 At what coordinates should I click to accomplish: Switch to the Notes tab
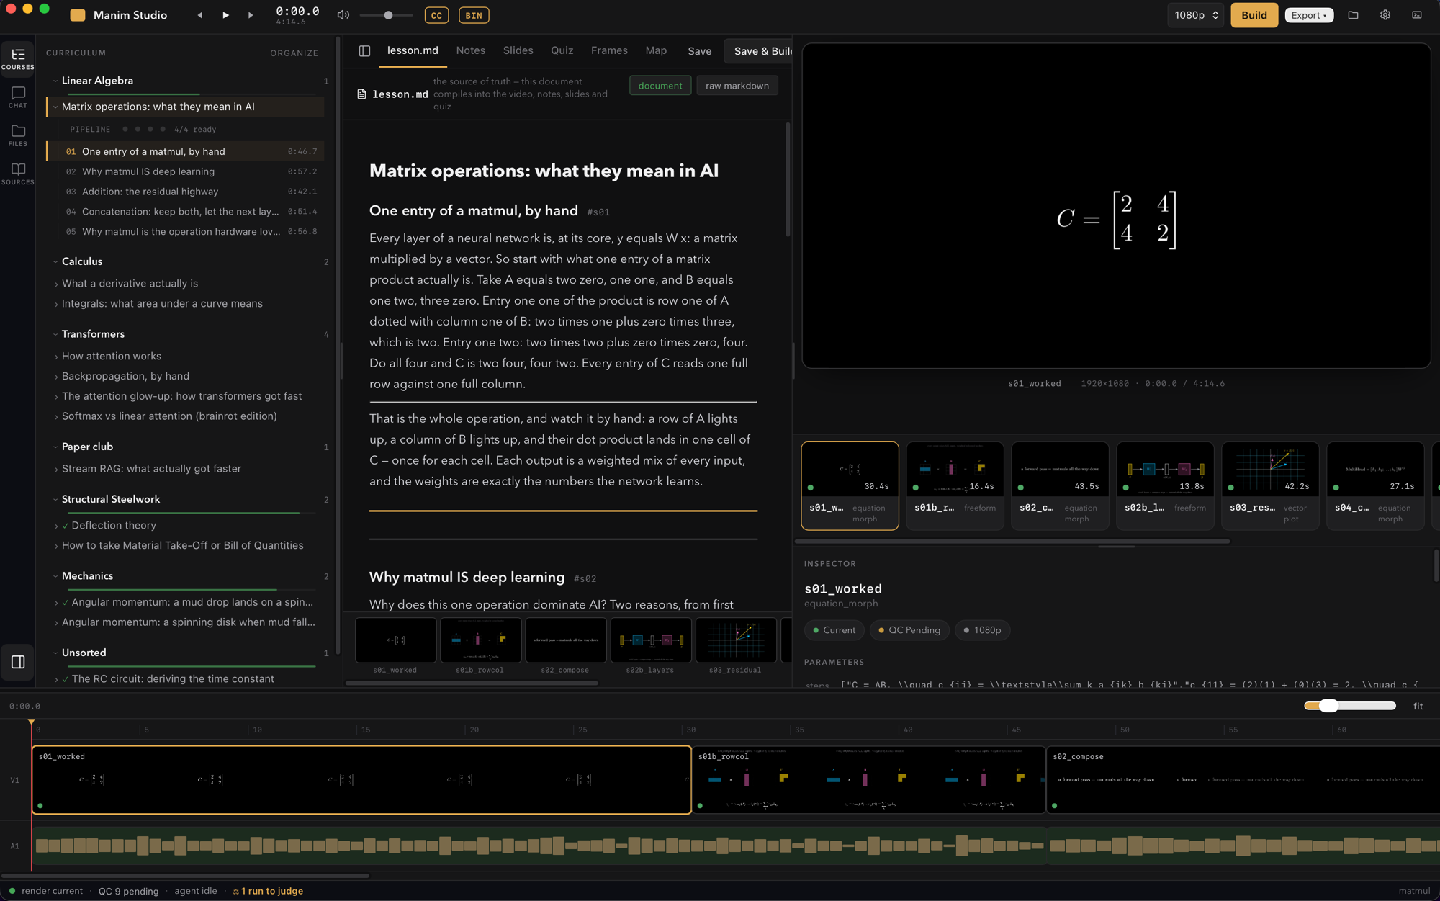[470, 50]
